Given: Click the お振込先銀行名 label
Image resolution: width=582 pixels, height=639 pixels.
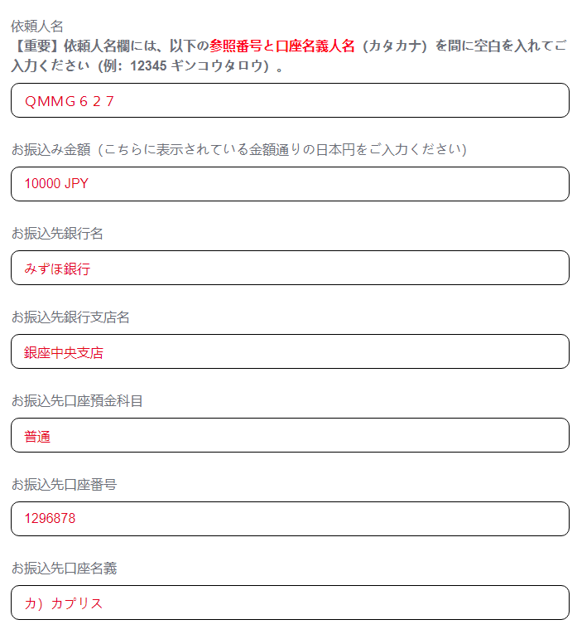Looking at the screenshot, I should [57, 233].
